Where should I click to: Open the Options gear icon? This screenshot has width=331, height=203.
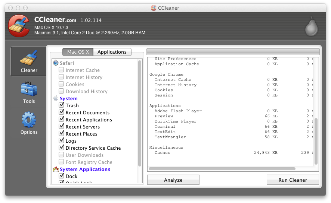29,120
